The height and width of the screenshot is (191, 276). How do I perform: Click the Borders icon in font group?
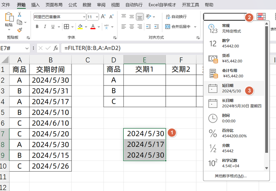tap(66, 27)
